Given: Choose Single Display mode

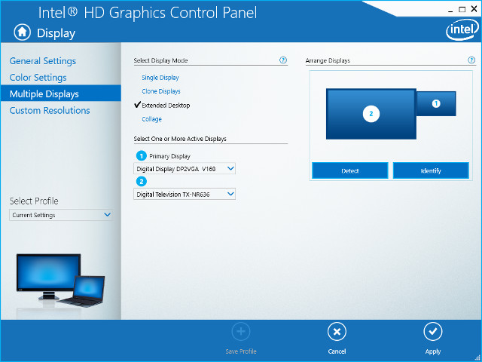Looking at the screenshot, I should [160, 78].
